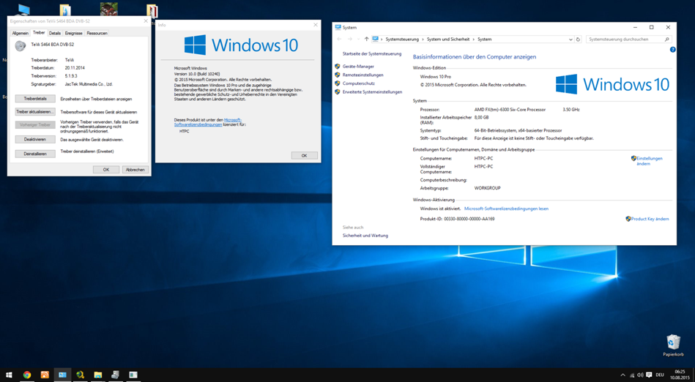Open Computerschutz link

tap(359, 83)
